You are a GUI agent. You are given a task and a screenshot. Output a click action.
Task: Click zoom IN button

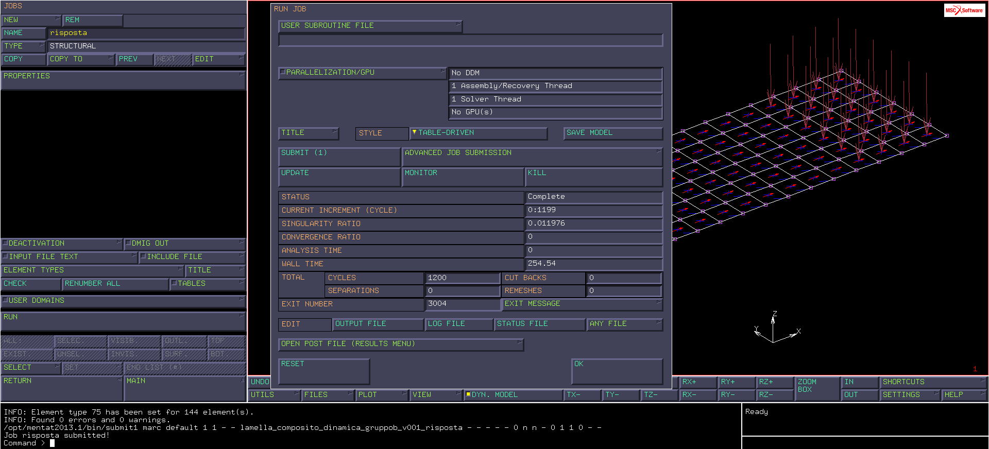(860, 382)
